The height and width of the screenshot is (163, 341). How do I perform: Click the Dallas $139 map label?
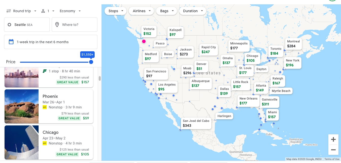pyautogui.click(x=224, y=91)
